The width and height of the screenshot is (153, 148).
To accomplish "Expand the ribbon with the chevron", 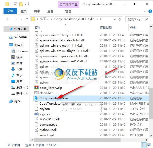I will (x=145, y=11).
